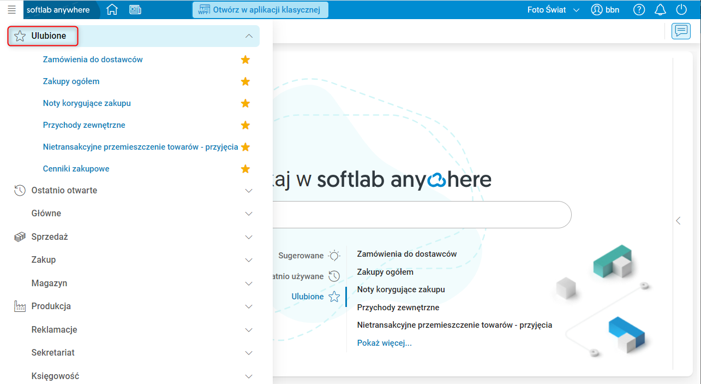Open the bbn user account menu
Viewport: 701px width, 384px height.
(x=605, y=10)
